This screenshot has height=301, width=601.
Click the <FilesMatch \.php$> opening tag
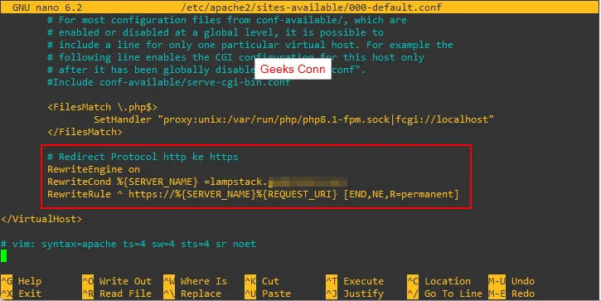pos(102,107)
